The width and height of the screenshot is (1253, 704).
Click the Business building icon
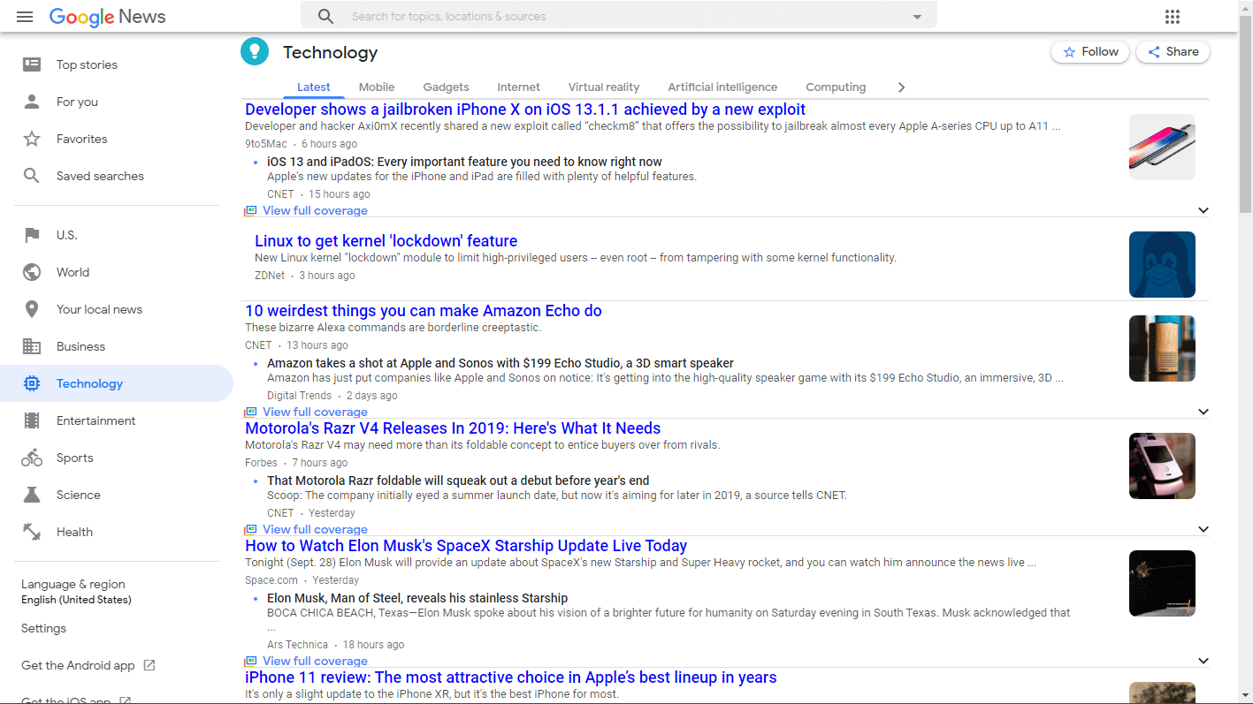[x=32, y=346]
